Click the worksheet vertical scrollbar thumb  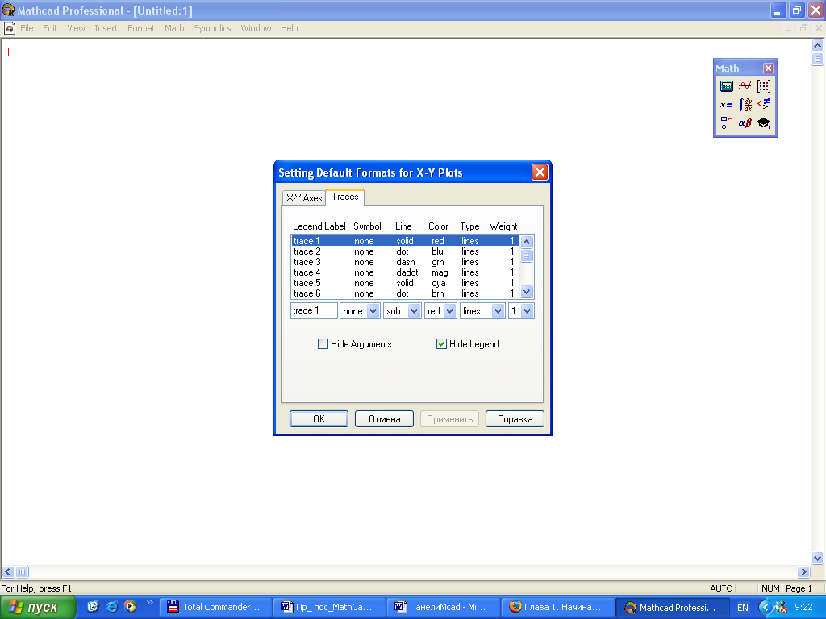click(x=818, y=59)
